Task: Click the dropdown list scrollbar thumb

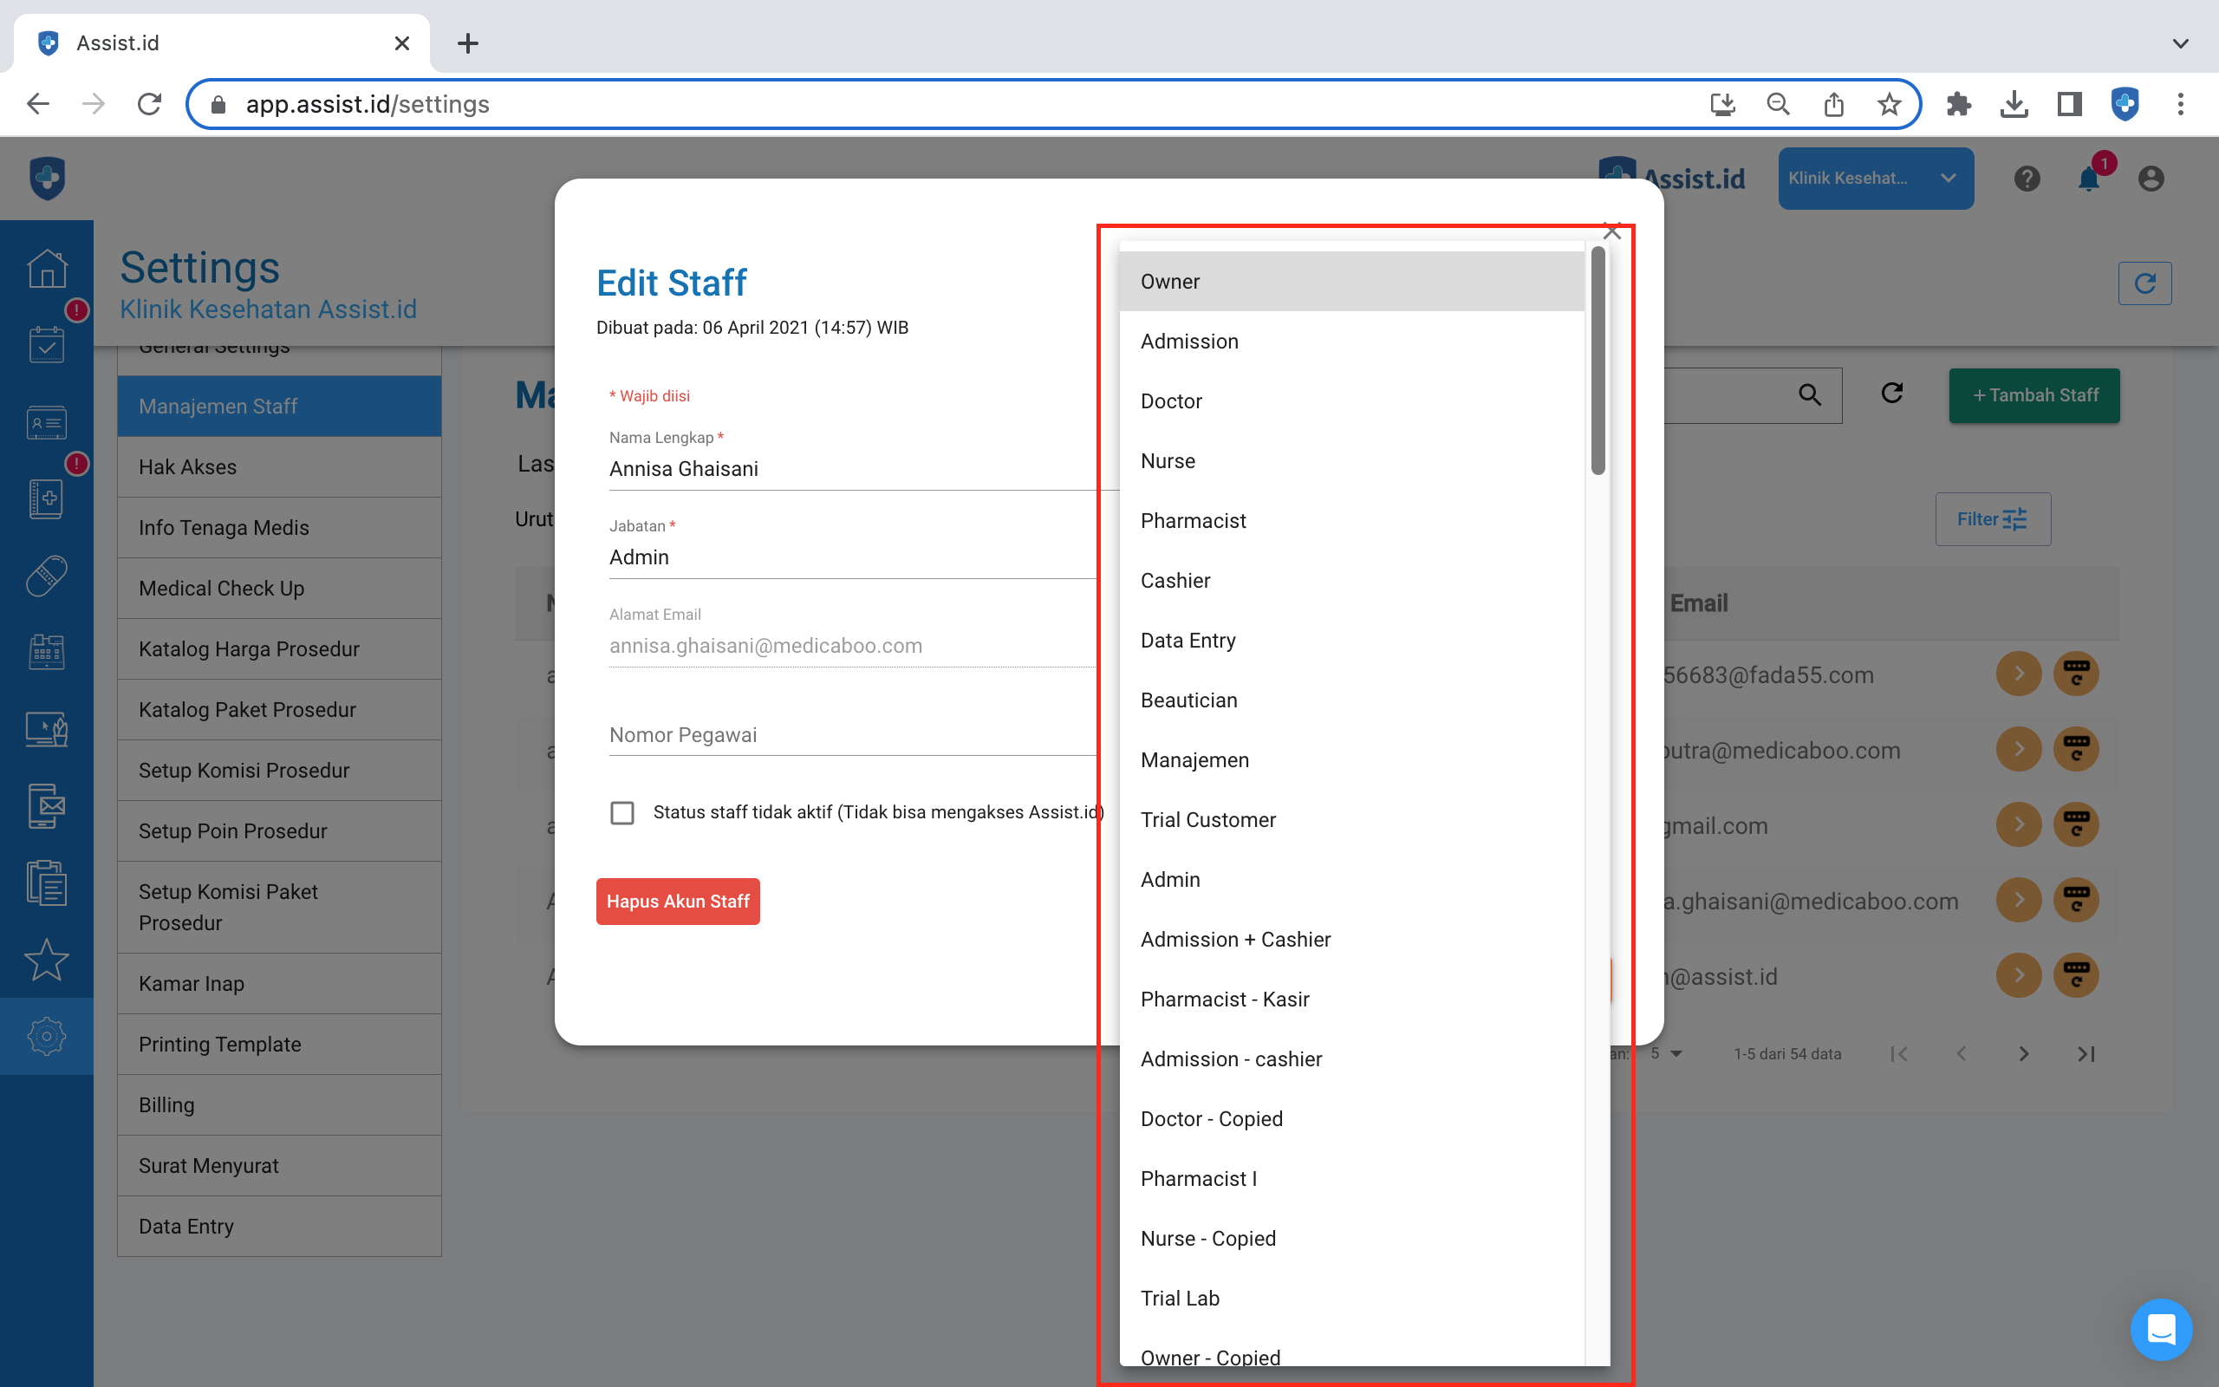Action: pos(1598,361)
